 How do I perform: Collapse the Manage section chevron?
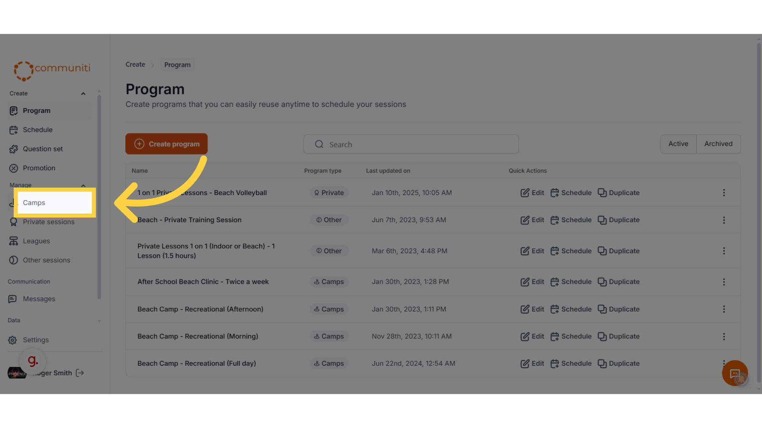83,185
